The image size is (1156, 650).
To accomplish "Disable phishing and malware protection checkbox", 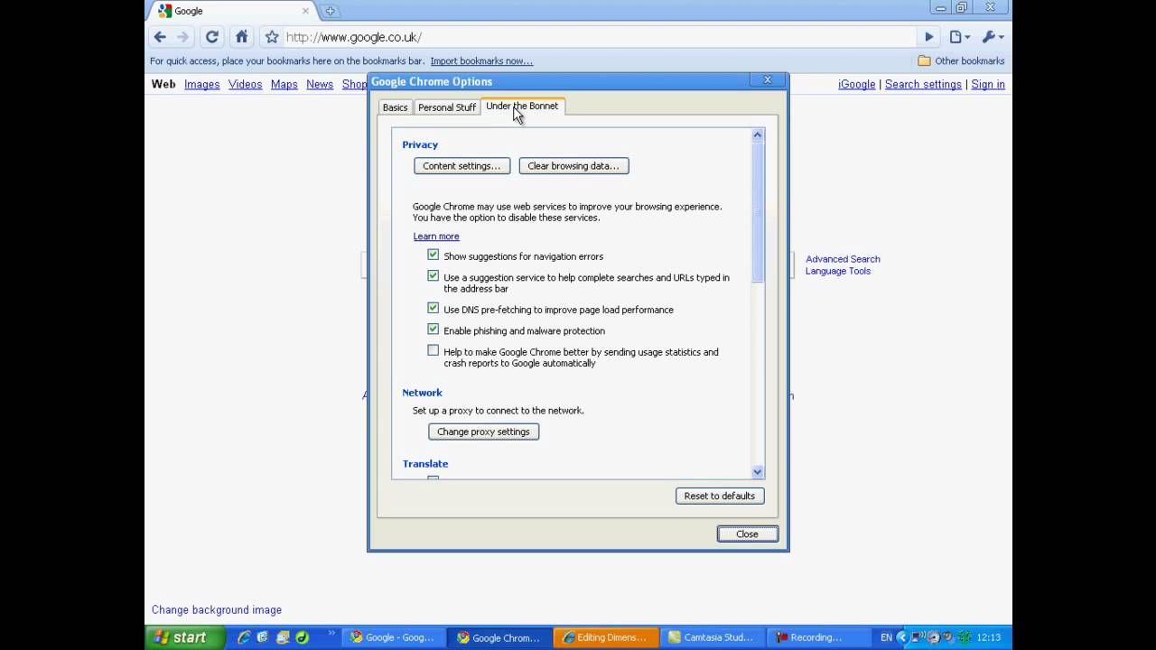I will 433,330.
